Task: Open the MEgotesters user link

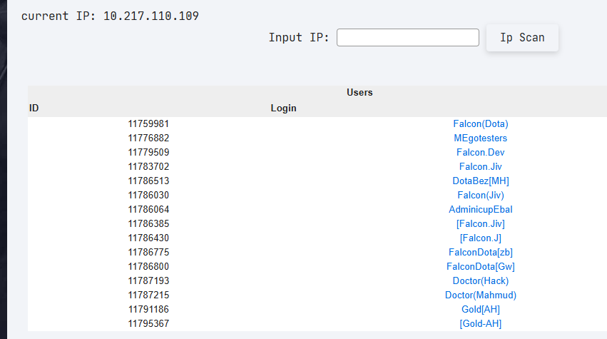Action: pos(480,138)
